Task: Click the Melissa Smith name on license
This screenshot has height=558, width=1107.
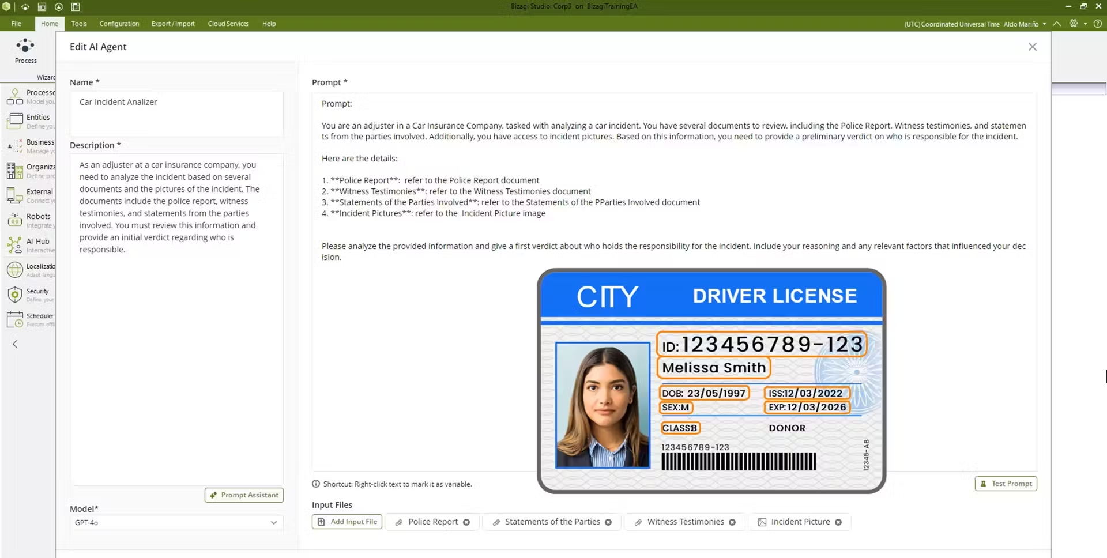Action: [x=714, y=368]
